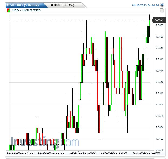
Task: Click the 7.7502 price axis label
Action: [160, 139]
